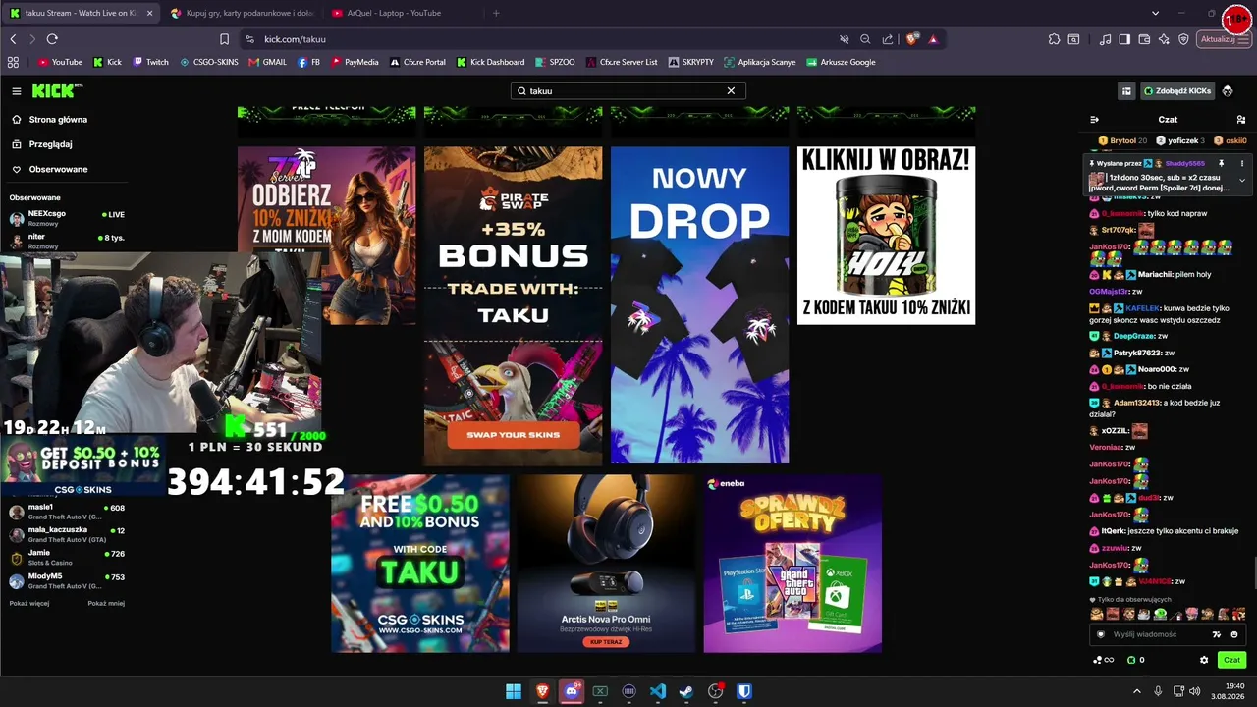1257x707 pixels.
Task: Open the masle1 followed channel
Action: click(67, 512)
